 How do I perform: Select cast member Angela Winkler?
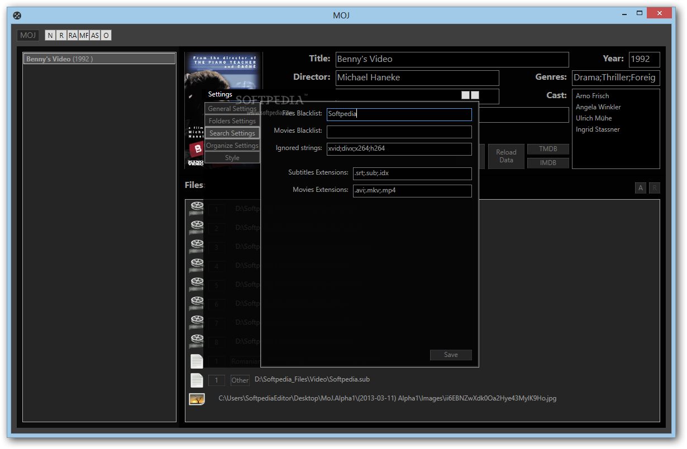[598, 107]
